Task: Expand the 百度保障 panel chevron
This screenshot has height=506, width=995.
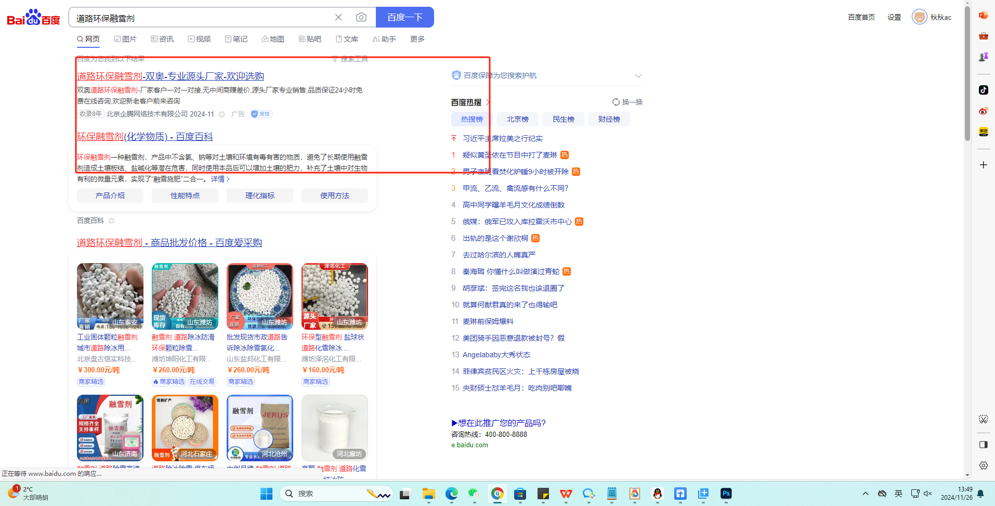Action: 638,76
